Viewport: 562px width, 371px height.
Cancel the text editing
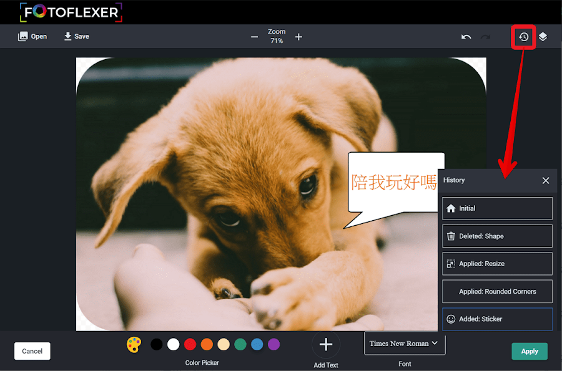[x=32, y=351]
